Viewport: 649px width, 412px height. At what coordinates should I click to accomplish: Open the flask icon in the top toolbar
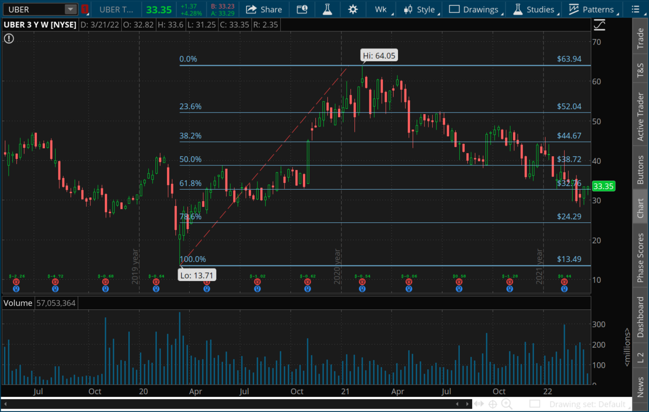327,9
